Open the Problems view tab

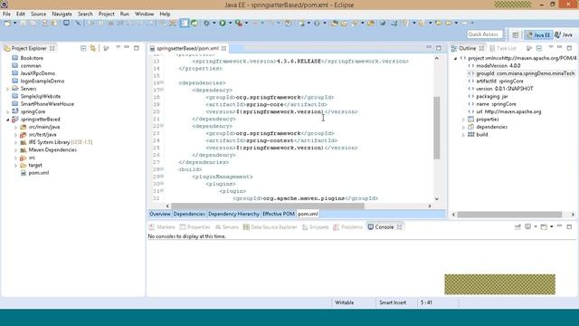[x=347, y=227]
